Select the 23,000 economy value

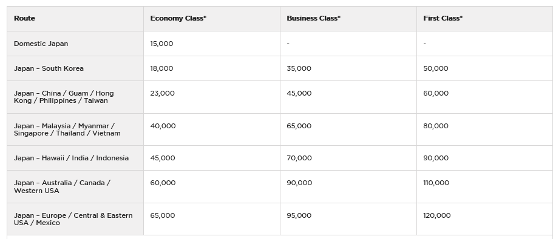click(162, 93)
